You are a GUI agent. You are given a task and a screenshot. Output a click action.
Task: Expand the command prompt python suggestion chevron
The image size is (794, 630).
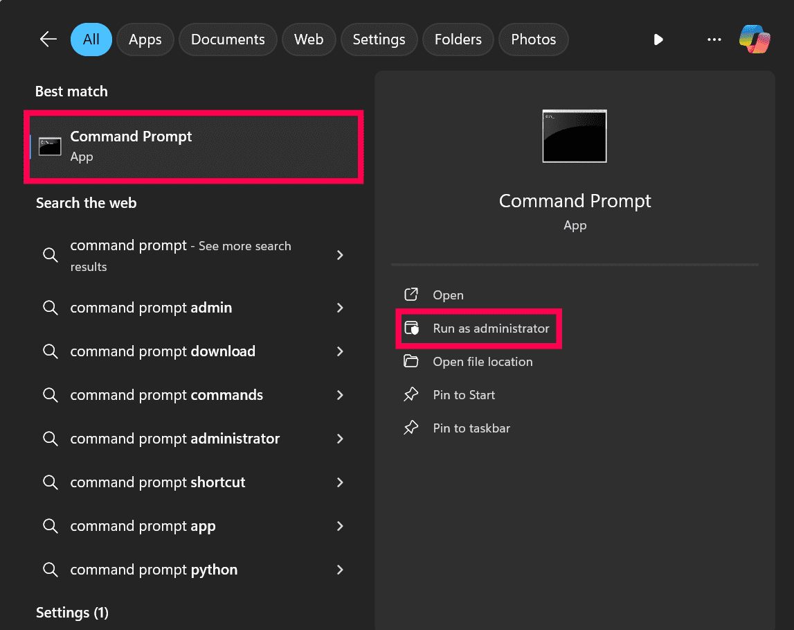point(340,570)
